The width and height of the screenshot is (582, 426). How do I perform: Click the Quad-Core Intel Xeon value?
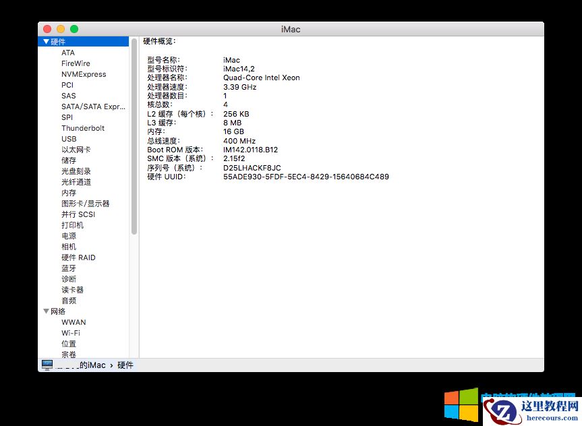click(x=261, y=78)
